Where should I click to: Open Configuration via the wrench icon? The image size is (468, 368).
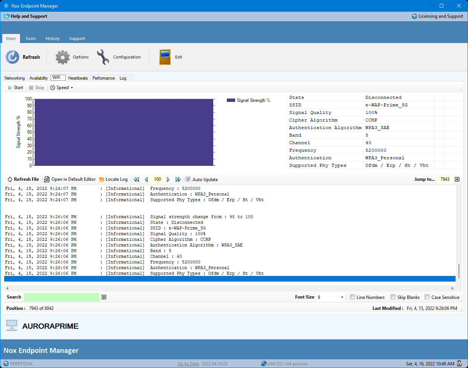point(103,57)
